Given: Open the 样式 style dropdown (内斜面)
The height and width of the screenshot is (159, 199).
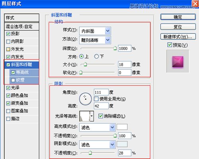Looking at the screenshot, I should [x=95, y=31].
